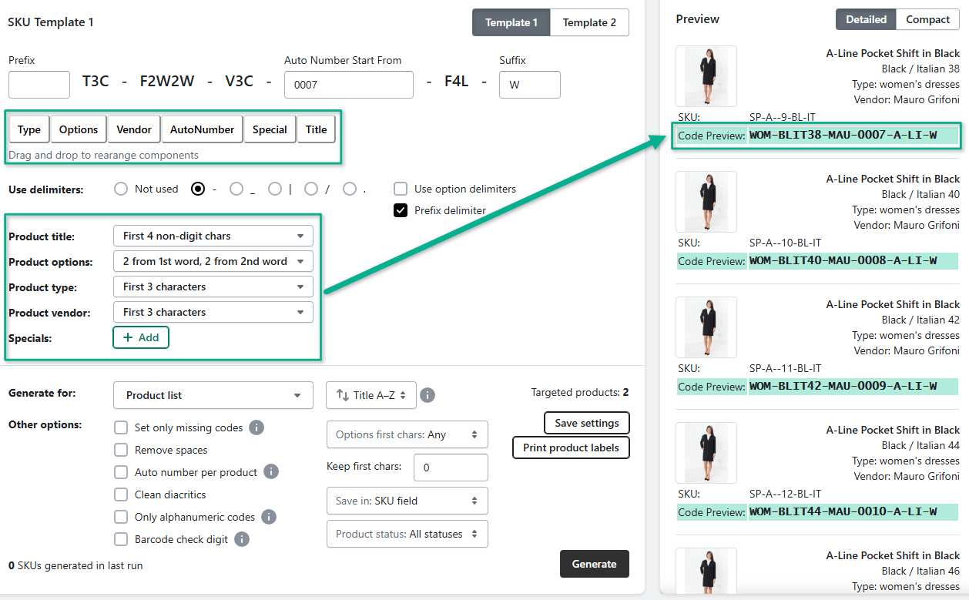Open the Product title dropdown
The width and height of the screenshot is (969, 600).
[213, 236]
